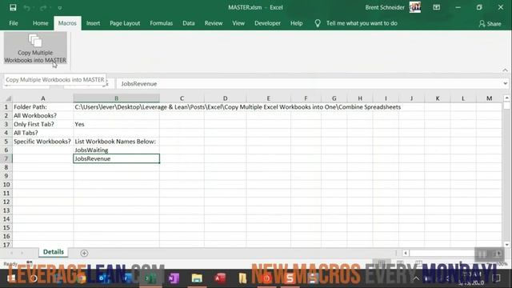Go to the Formulas tab
Screen dimensions: 512x288
(x=162, y=23)
